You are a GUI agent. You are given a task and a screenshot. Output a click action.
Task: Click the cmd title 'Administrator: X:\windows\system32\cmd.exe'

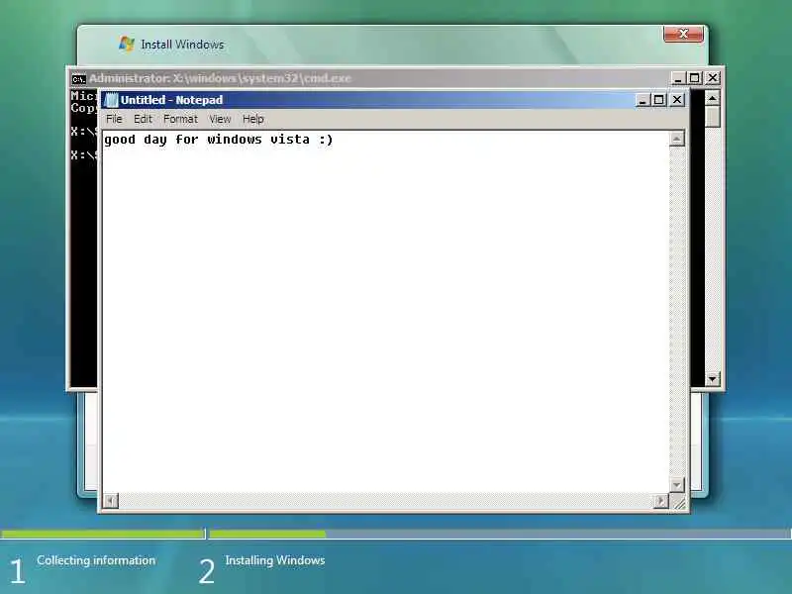click(x=220, y=78)
